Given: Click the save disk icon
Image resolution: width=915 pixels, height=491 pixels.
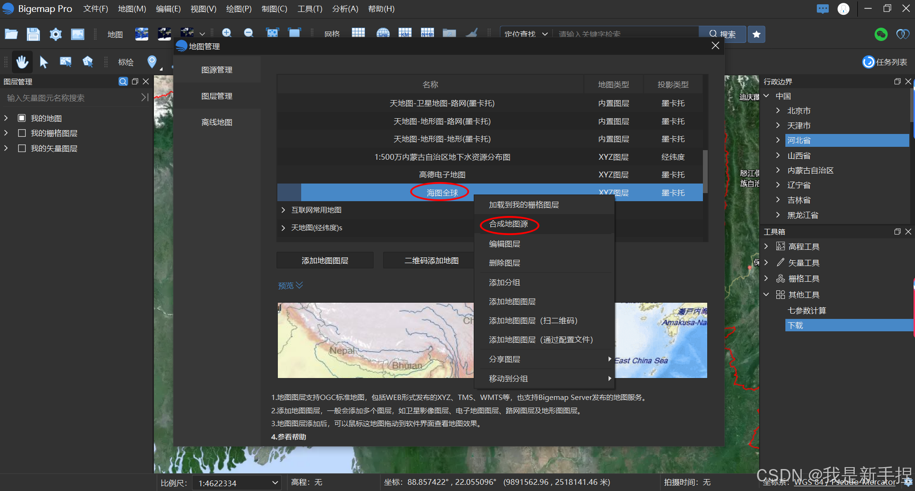Looking at the screenshot, I should coord(33,34).
